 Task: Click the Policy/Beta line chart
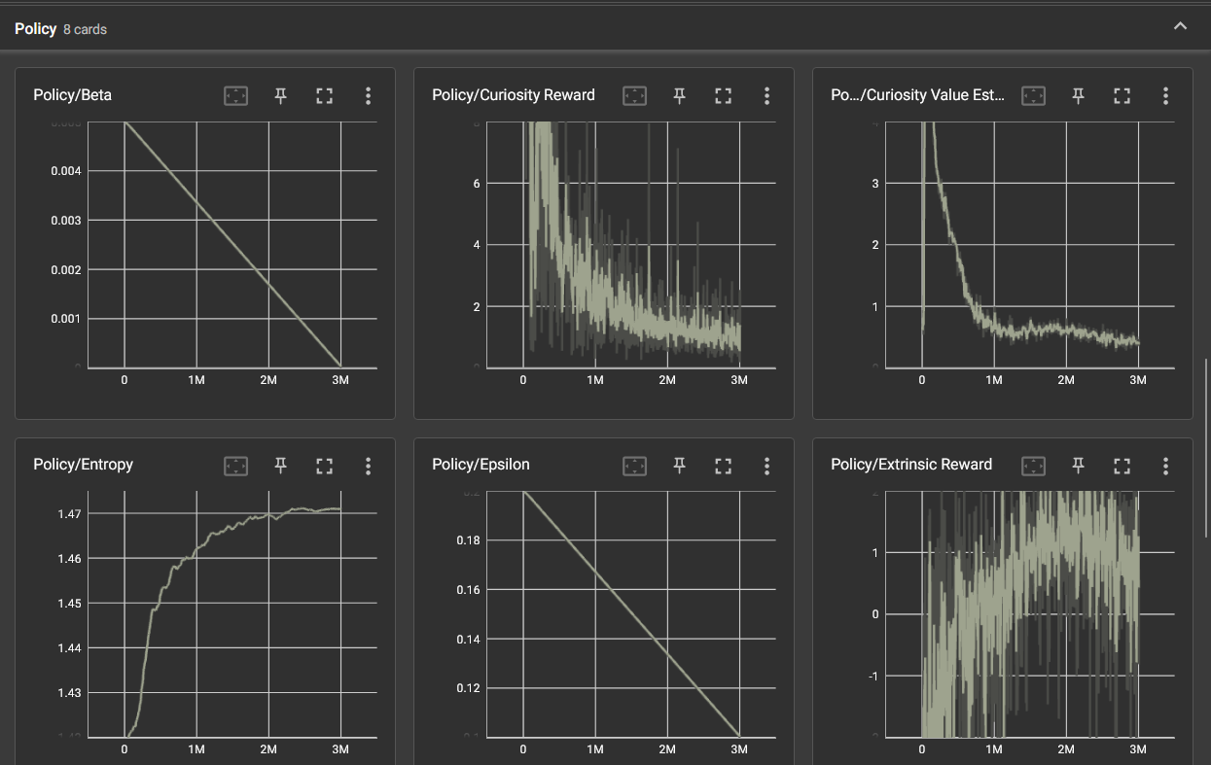tap(232, 245)
